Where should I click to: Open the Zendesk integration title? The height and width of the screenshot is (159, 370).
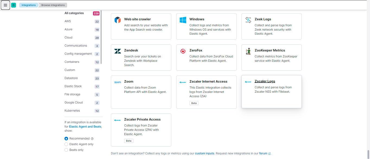click(x=131, y=50)
